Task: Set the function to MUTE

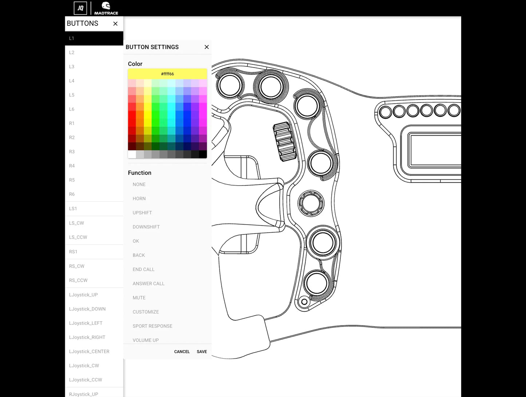Action: coord(139,297)
